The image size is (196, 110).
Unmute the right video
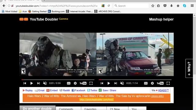[122, 83]
